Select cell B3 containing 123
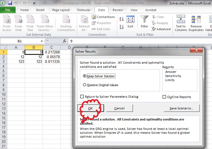Image resolution: width=212 pixels, height=149 pixels. tap(34, 61)
